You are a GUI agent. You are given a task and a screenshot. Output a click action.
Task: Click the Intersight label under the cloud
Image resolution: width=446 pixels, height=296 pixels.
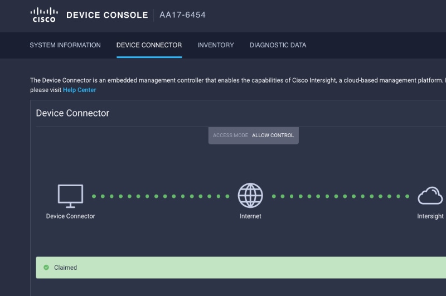pos(430,216)
